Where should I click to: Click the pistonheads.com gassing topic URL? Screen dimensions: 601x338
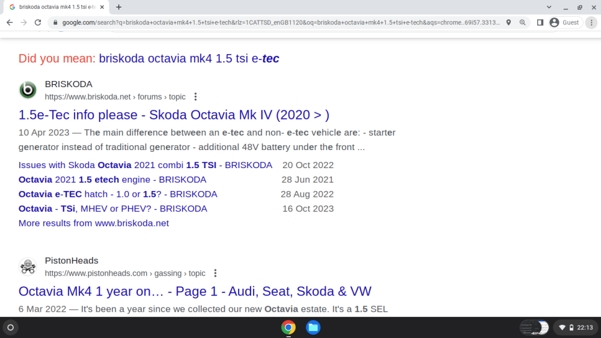pos(125,273)
